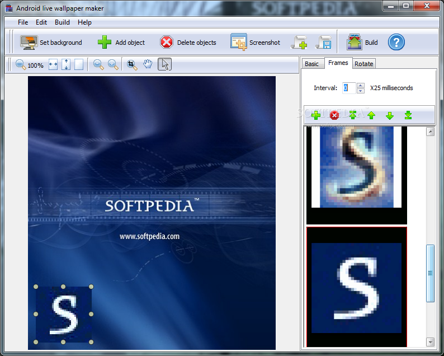Move frame down one position
This screenshot has width=444, height=356.
390,115
